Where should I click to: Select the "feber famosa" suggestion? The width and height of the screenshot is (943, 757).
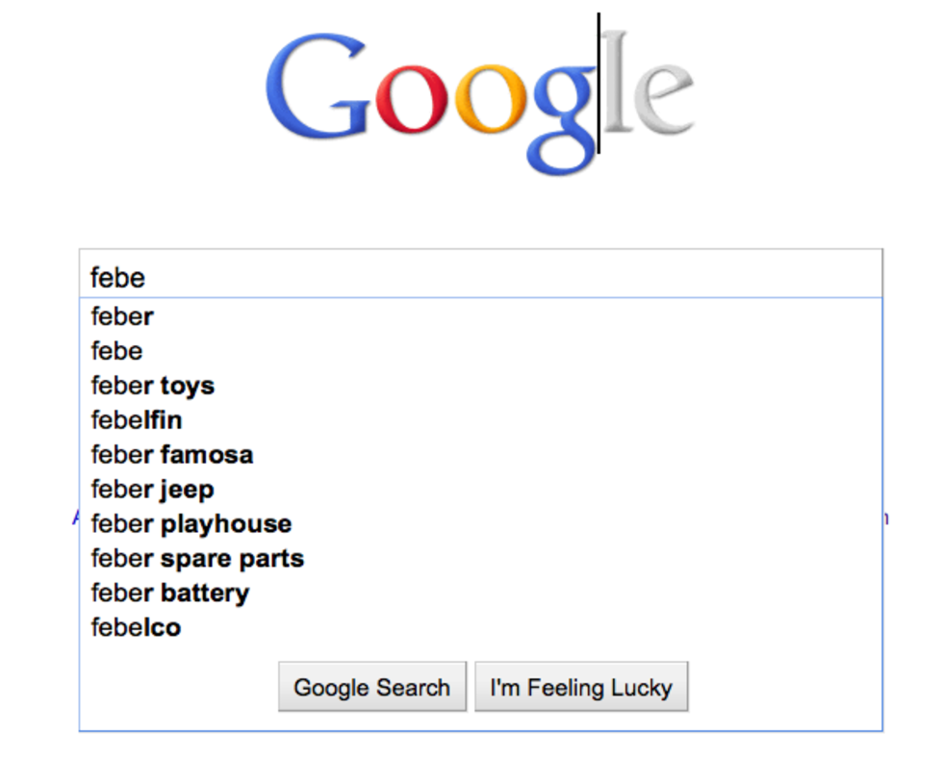480,455
